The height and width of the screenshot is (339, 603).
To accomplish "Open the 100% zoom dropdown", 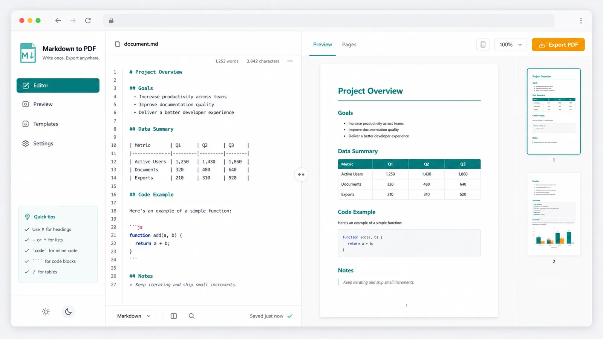I will pyautogui.click(x=510, y=45).
